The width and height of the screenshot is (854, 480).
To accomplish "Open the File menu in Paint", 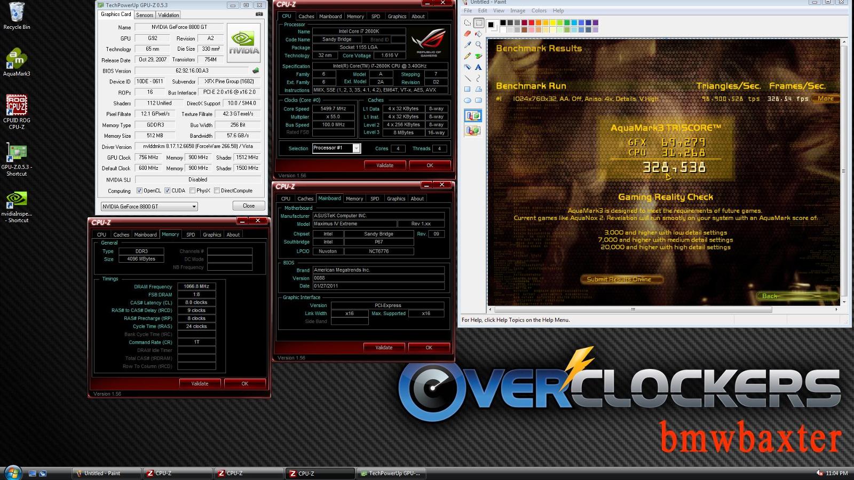I will click(468, 11).
